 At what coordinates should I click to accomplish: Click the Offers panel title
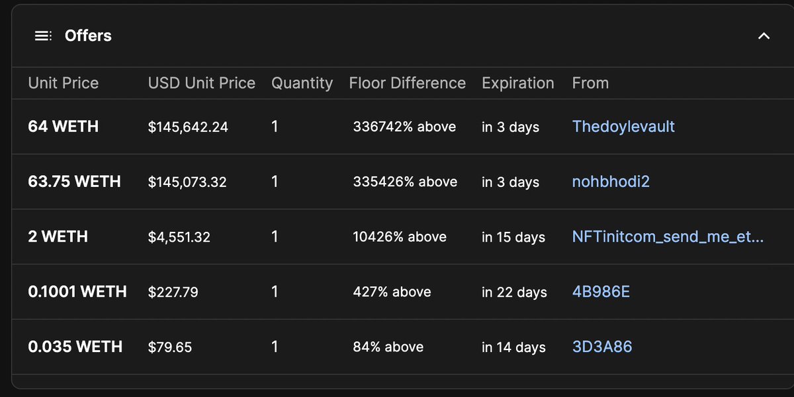[88, 36]
